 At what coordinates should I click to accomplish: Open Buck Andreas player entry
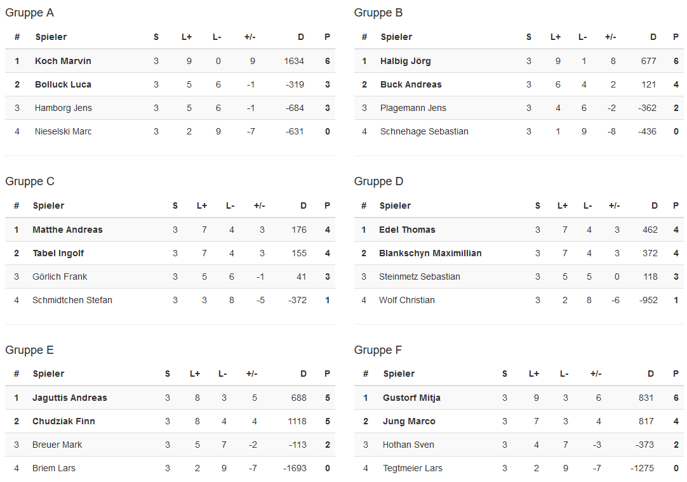411,85
